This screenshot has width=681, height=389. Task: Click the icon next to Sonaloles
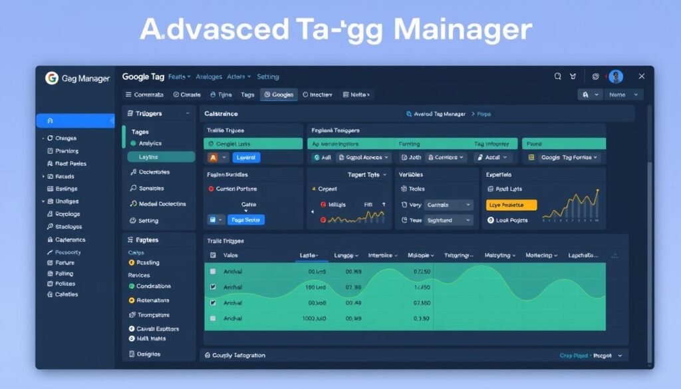tap(133, 188)
